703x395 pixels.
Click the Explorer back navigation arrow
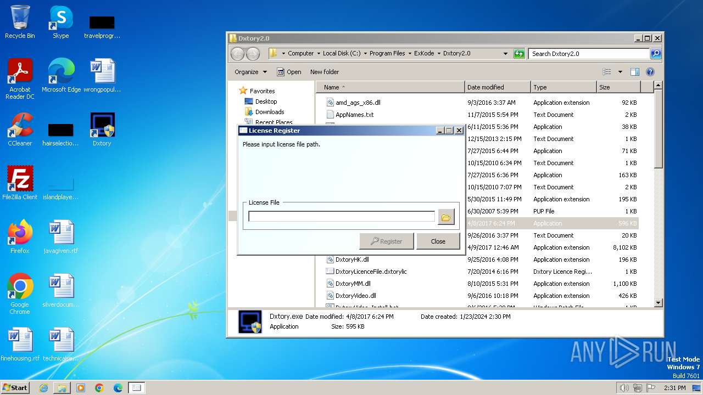pos(237,54)
